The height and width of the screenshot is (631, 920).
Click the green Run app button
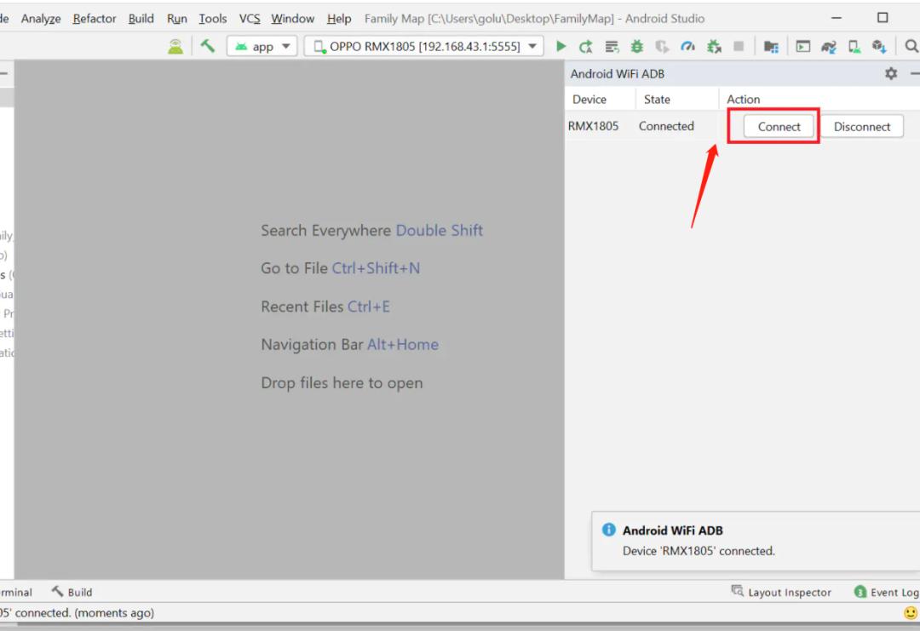tap(561, 47)
